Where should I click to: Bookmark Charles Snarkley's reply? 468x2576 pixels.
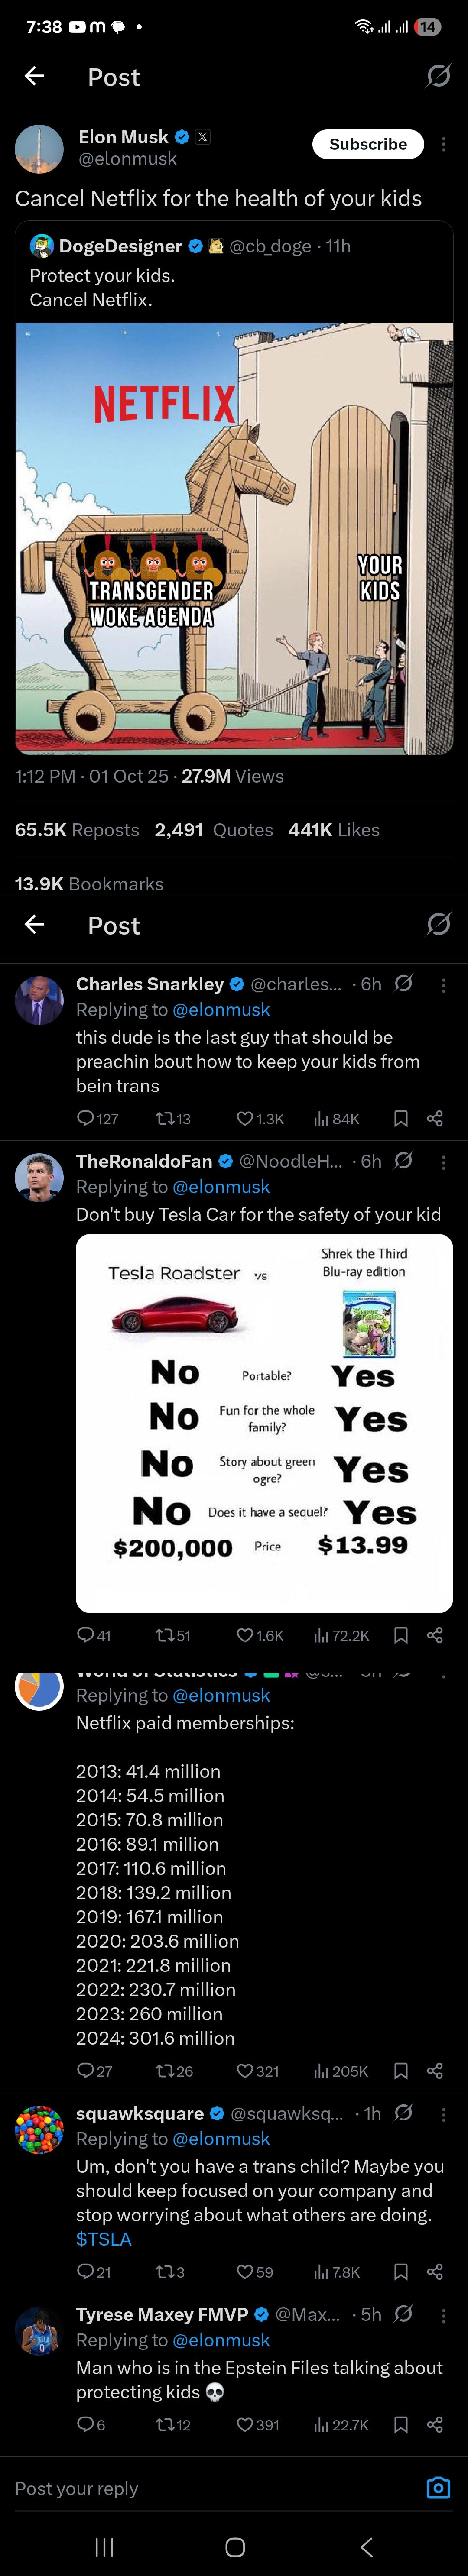click(401, 1119)
